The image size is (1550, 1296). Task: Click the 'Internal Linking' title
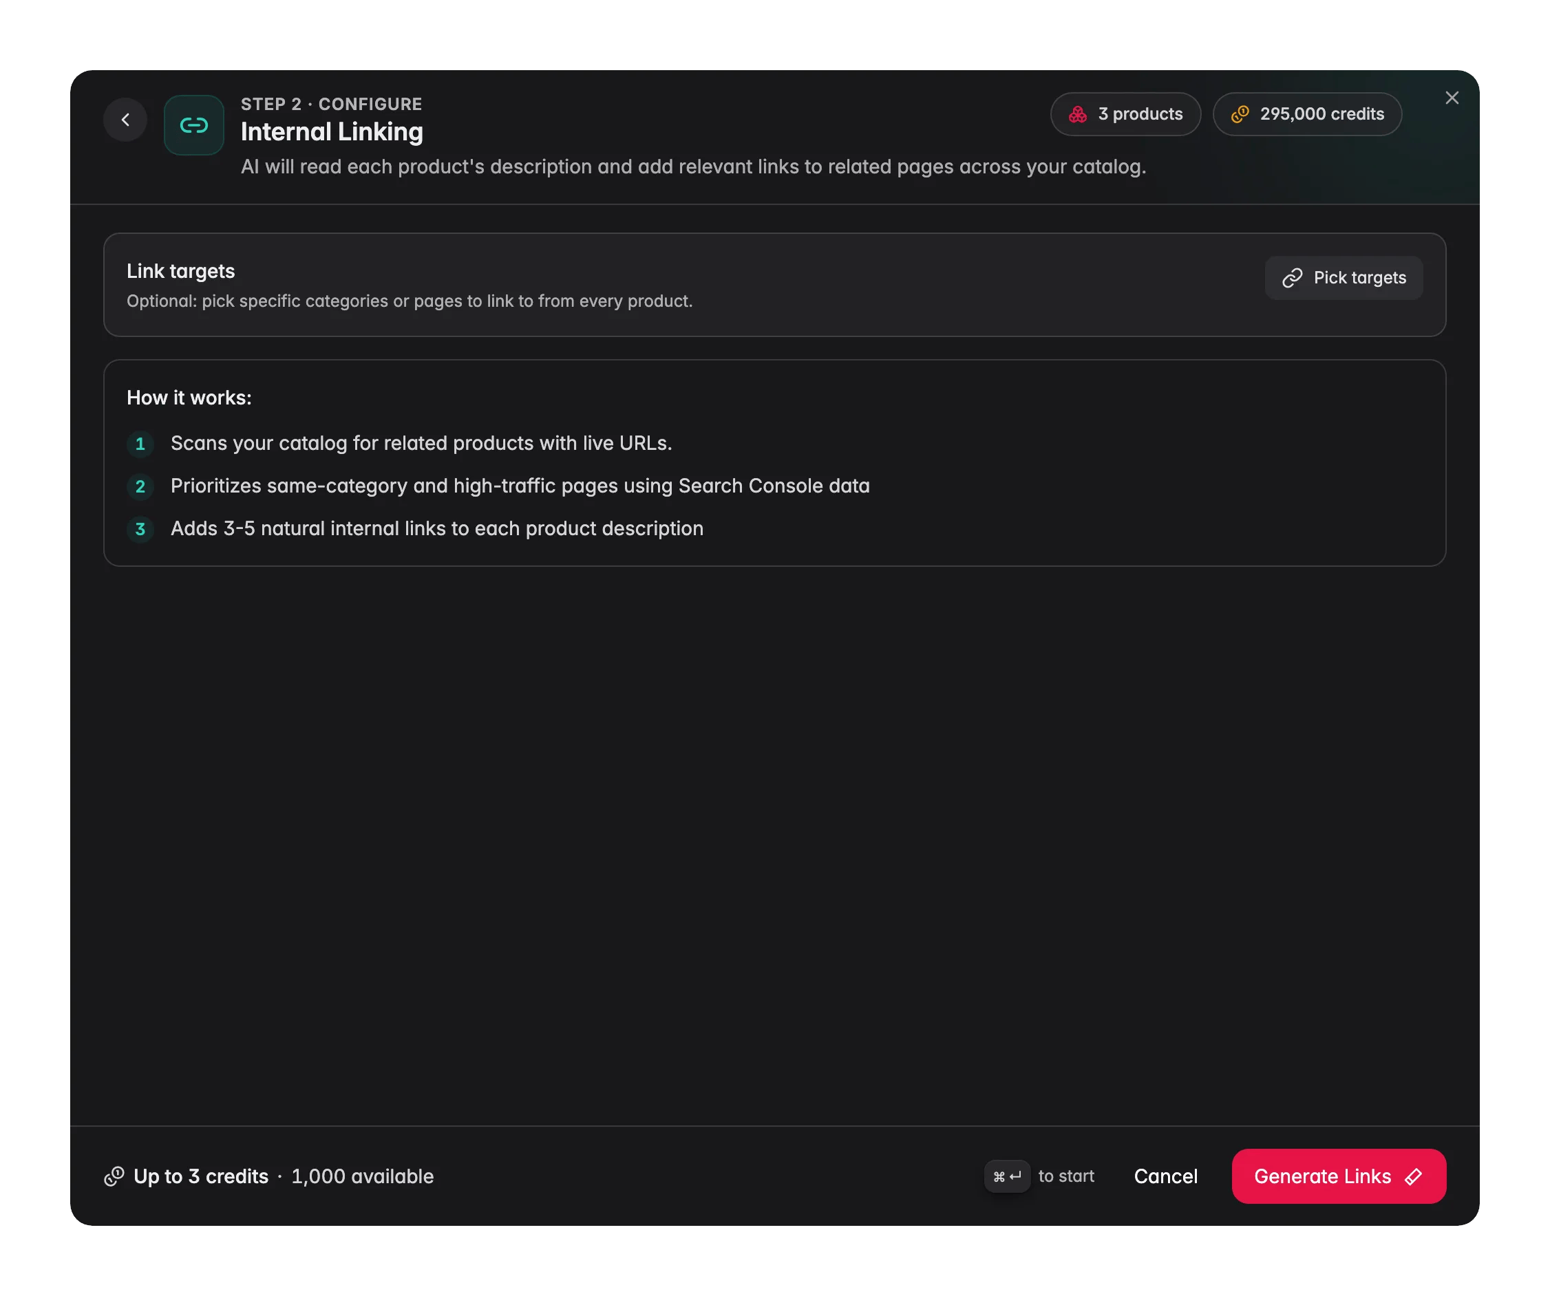pyautogui.click(x=332, y=132)
